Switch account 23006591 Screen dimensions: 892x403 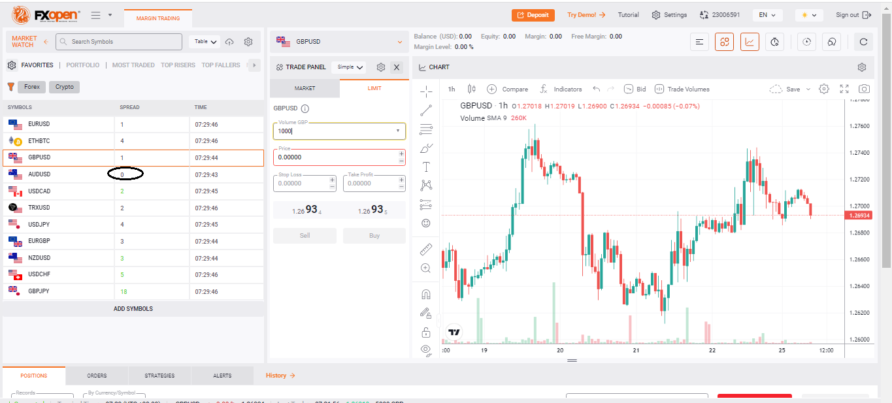(x=719, y=15)
